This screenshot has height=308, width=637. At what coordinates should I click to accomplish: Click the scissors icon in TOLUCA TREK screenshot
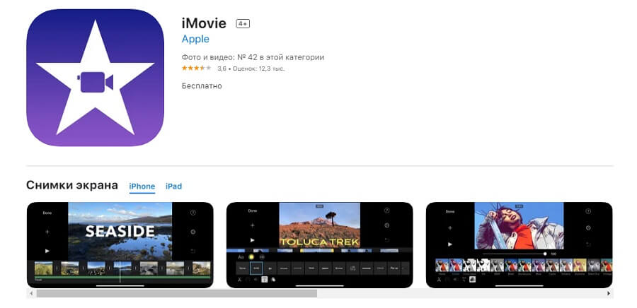[x=239, y=279]
